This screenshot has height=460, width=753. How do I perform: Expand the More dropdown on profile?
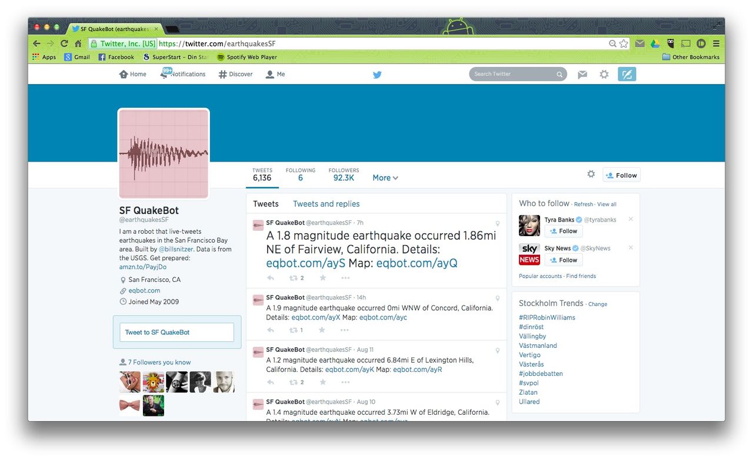(x=385, y=178)
